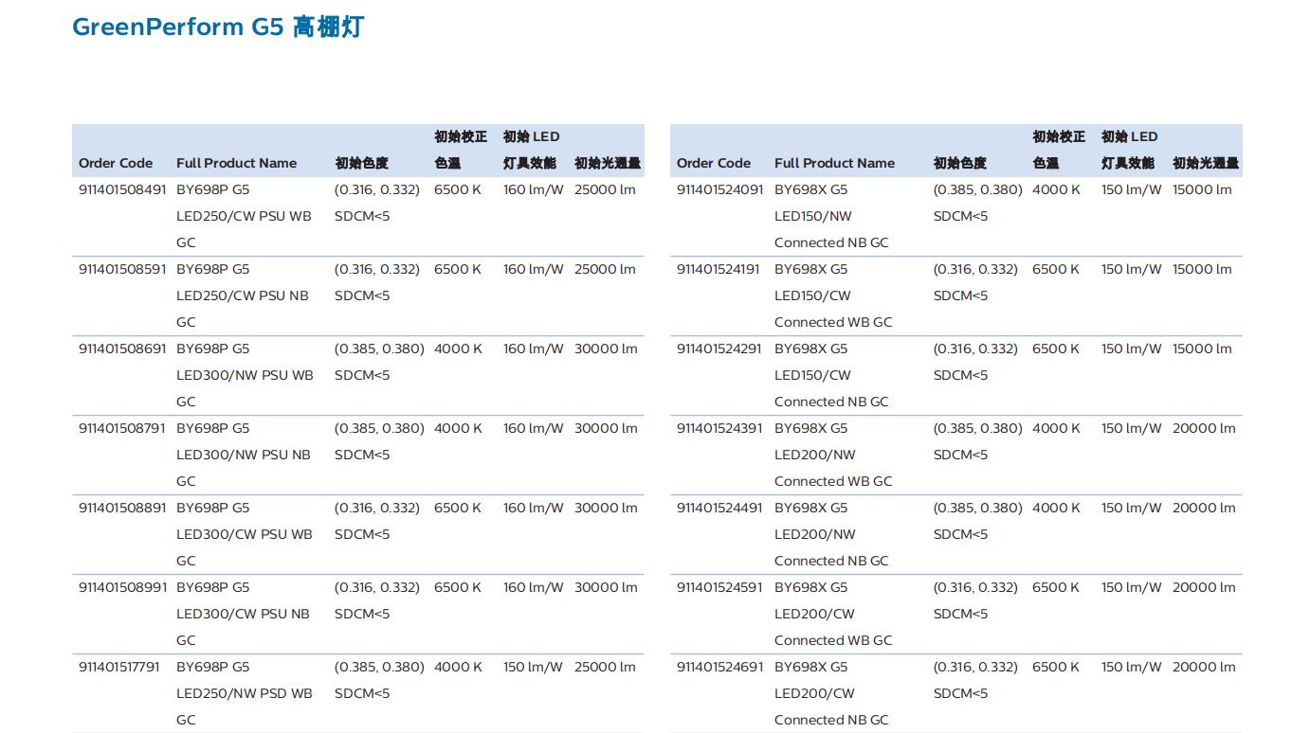
Task: Select order code 911401524391
Action: (719, 428)
